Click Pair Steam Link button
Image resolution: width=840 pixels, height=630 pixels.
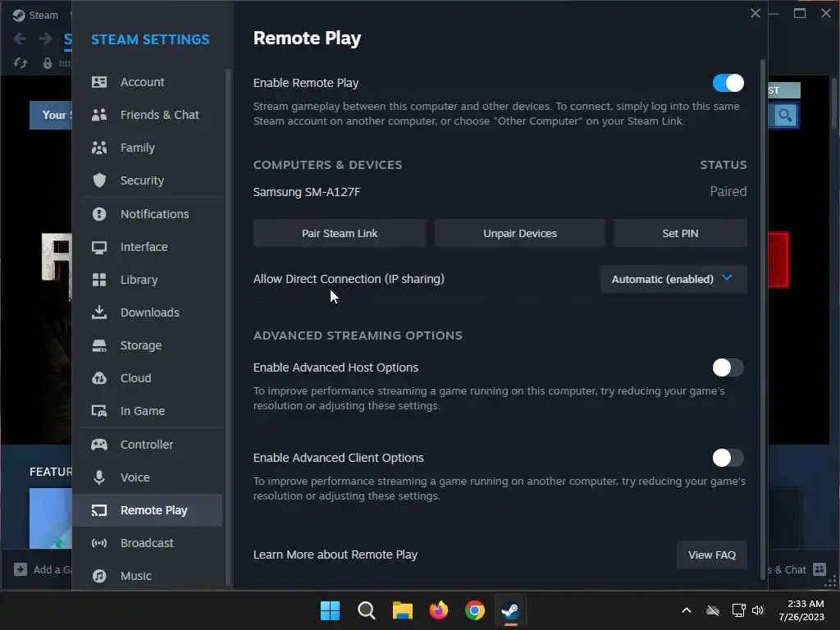coord(340,233)
